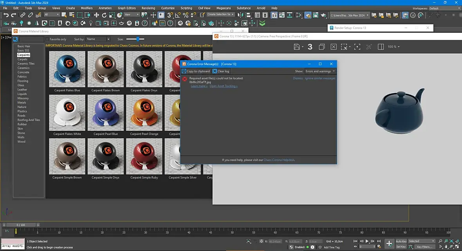This screenshot has width=462, height=251.
Task: Toggle the Set Key mode button
Action: click(x=401, y=247)
